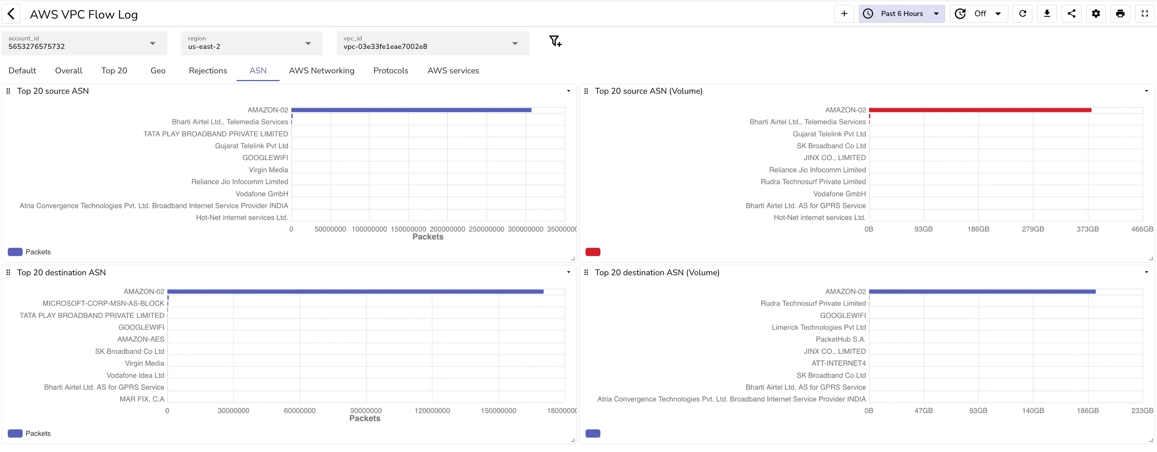Screen dimensions: 1157x452
Task: Toggle red legend in source ASN Volume panel
Action: click(593, 252)
